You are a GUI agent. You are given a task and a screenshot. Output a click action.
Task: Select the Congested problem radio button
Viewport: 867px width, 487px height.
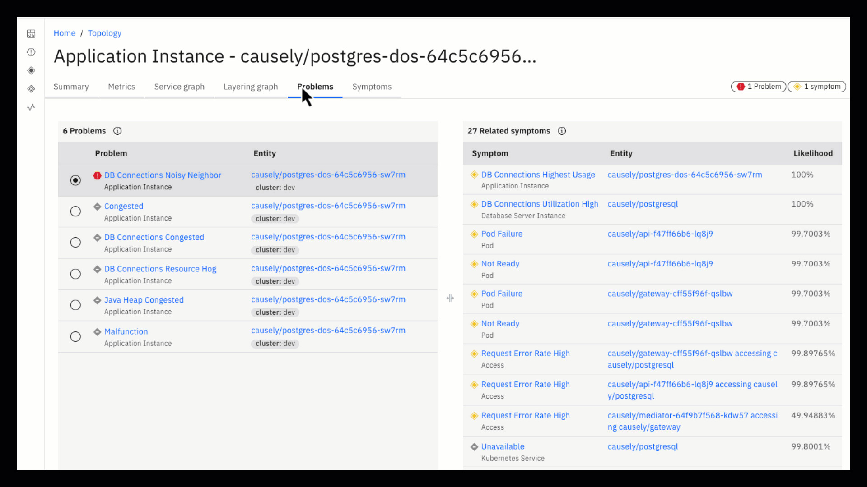click(x=75, y=211)
